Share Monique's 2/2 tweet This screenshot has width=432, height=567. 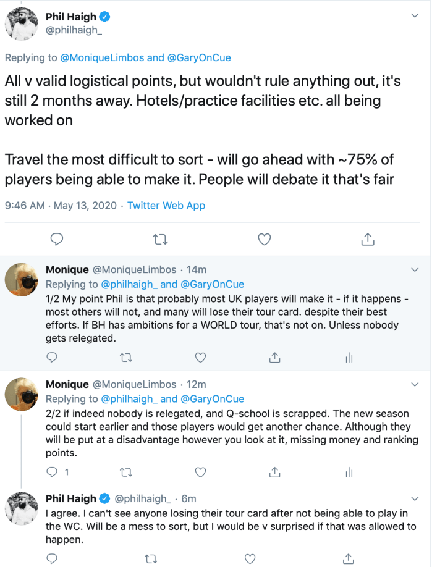tap(274, 472)
